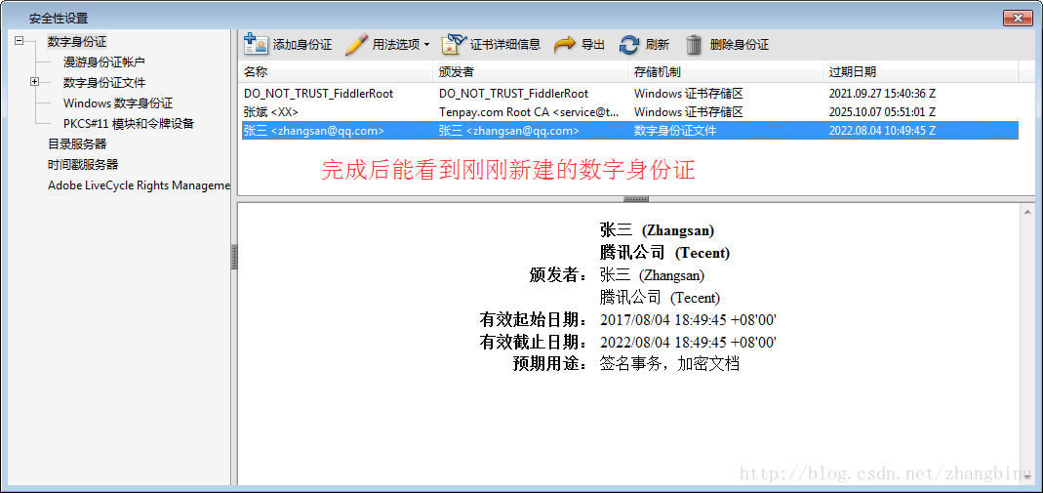The image size is (1043, 493).
Task: Select 漫游身份证帐户 tree item
Action: tap(103, 62)
